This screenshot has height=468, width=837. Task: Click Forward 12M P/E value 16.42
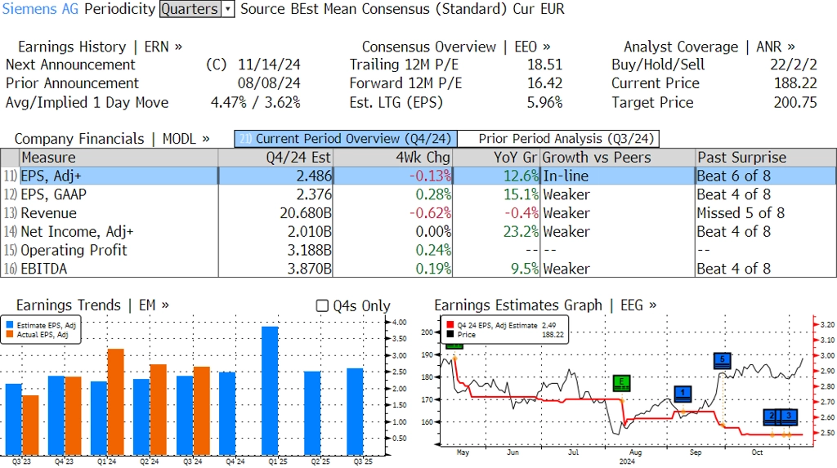tap(545, 84)
